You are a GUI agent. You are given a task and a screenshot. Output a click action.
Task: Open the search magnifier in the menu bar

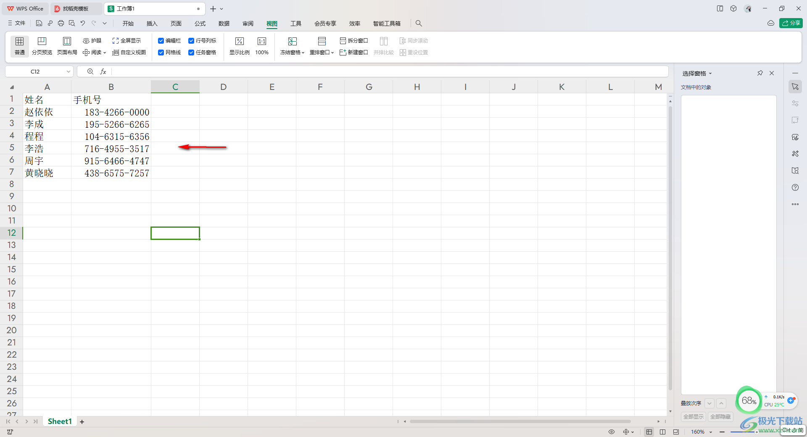(x=419, y=24)
